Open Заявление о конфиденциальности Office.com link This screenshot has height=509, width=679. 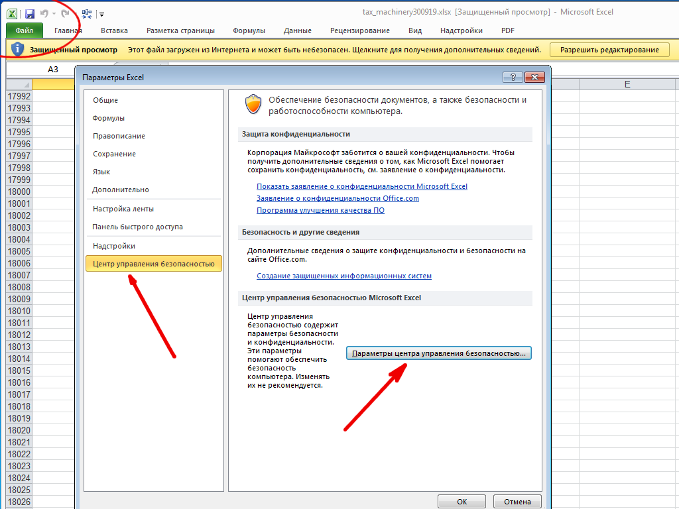coord(338,198)
